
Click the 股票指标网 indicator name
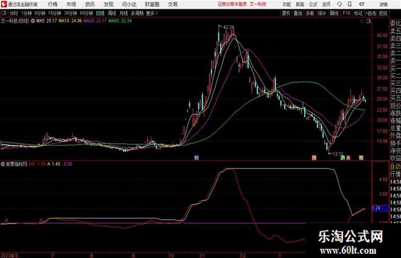pyautogui.click(x=17, y=164)
